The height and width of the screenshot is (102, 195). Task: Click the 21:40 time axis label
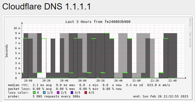[173, 81]
